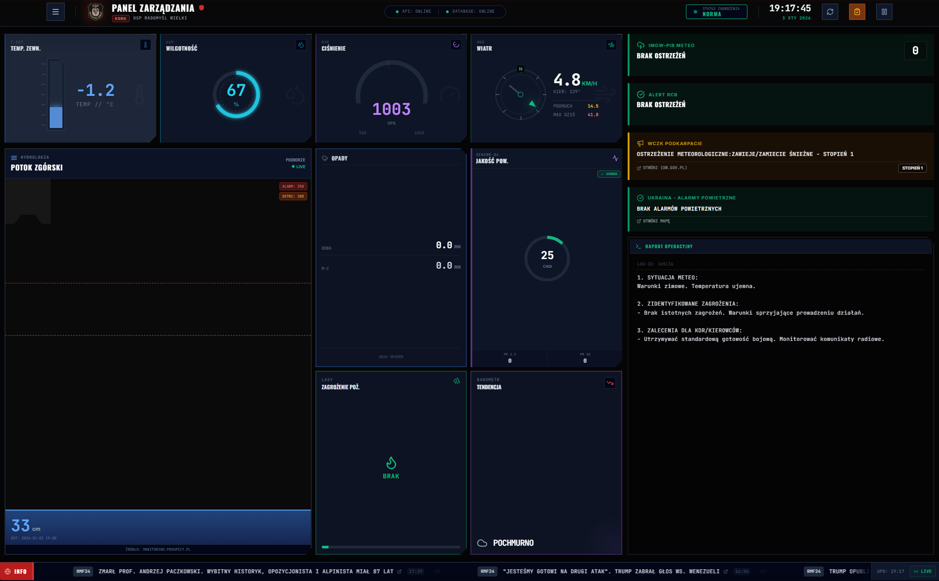Click the DATABASE: ONLINE status
Viewport: 939px width, 581px height.
coord(470,12)
